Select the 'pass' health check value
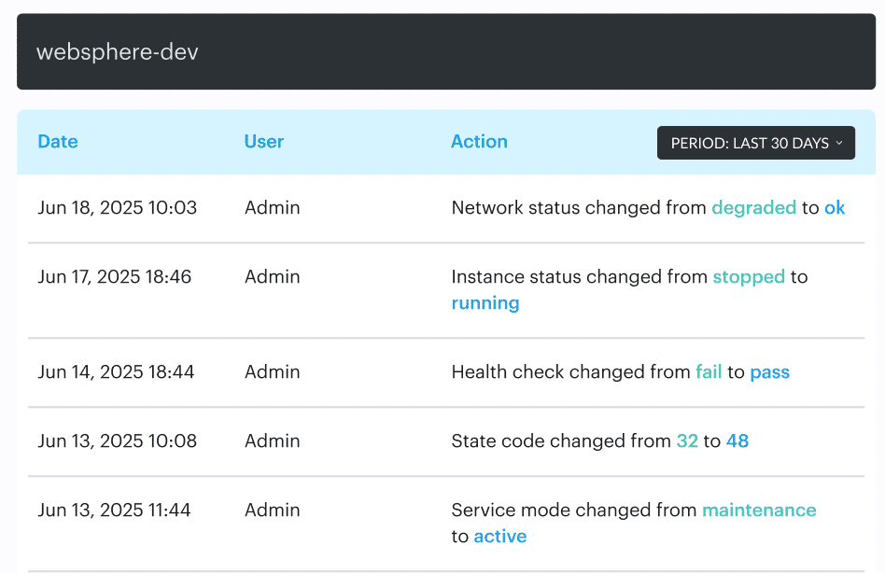Screen dimensions: 885x573 tap(769, 372)
